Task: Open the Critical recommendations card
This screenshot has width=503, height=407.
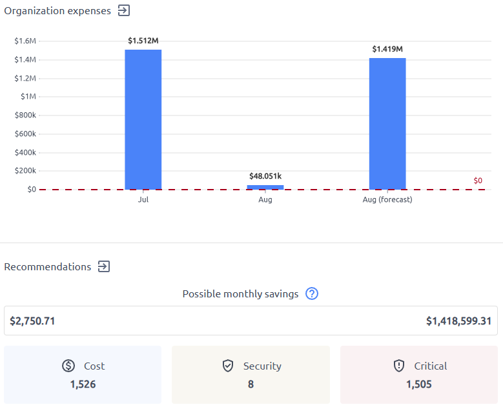Action: (419, 375)
